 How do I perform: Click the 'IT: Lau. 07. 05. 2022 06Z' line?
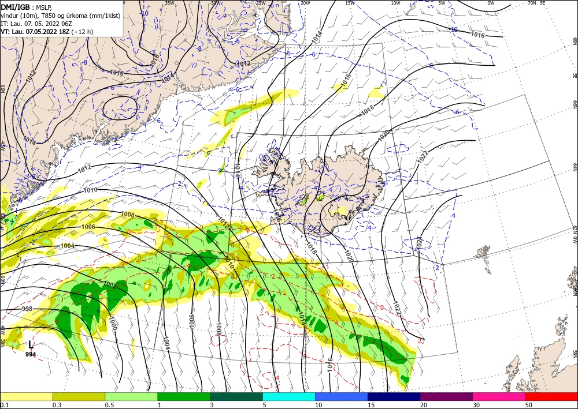(x=36, y=24)
